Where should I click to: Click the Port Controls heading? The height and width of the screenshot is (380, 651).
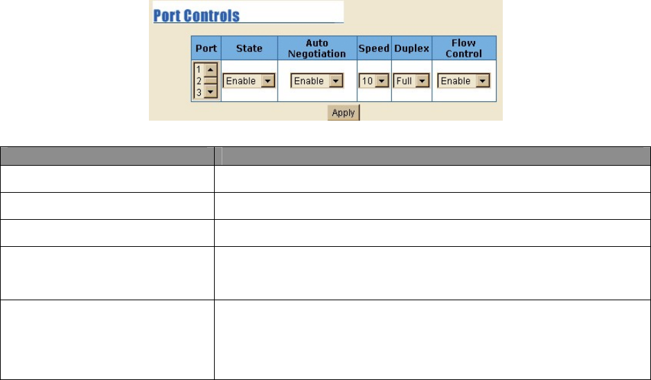tap(196, 16)
